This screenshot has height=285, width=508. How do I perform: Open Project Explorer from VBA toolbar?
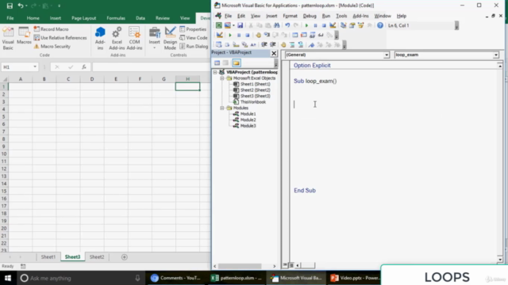[x=344, y=25]
